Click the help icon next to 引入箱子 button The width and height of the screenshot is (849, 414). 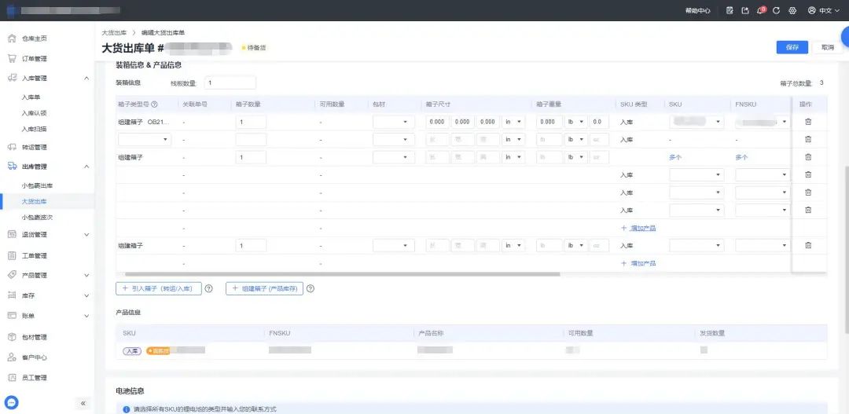[209, 288]
